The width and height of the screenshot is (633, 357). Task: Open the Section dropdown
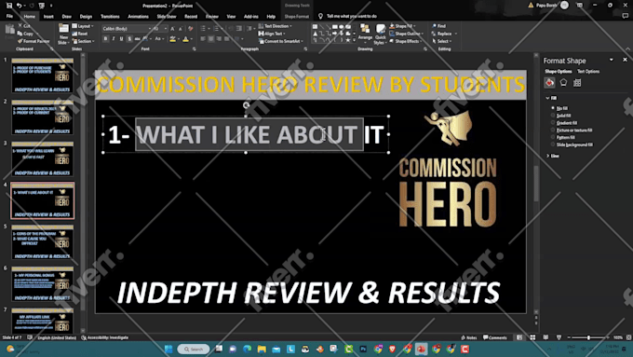[x=83, y=41]
